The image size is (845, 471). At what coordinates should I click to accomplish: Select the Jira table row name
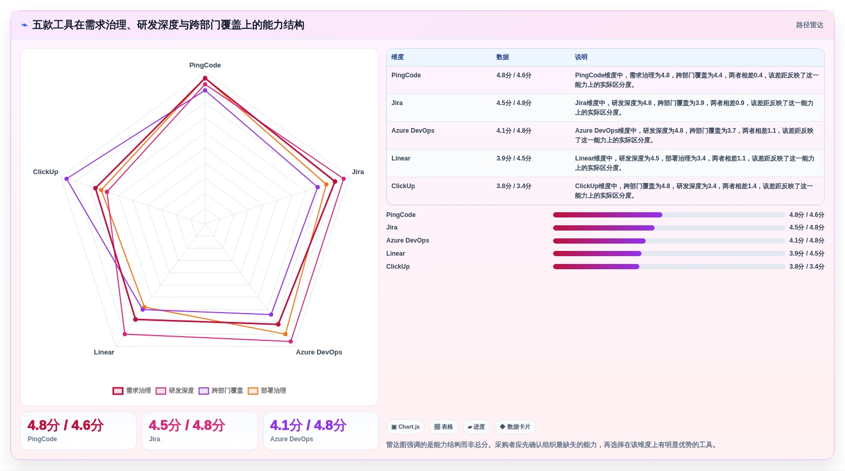pos(397,103)
